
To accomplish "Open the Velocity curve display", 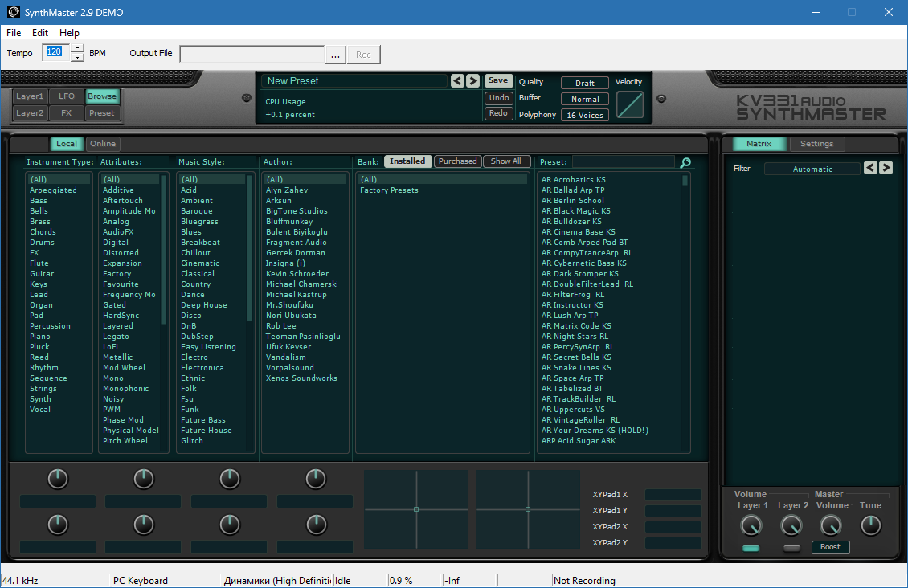I will 630,104.
